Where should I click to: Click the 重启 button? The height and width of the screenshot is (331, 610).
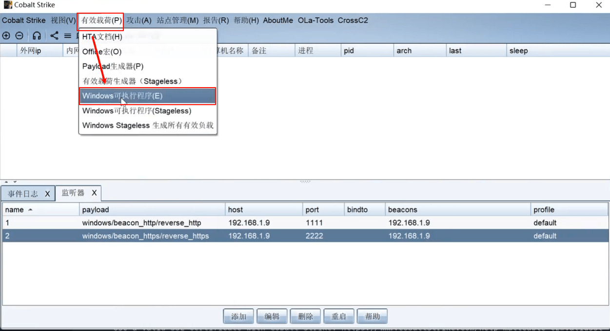[339, 316]
